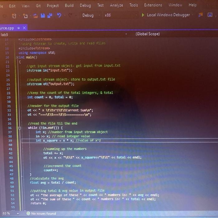Open the Build menu

pyautogui.click(x=69, y=5)
